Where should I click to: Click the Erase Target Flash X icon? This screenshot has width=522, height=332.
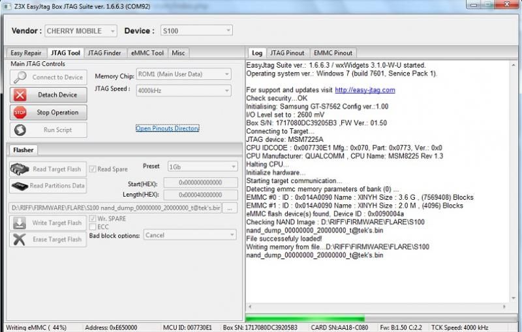tap(20, 240)
